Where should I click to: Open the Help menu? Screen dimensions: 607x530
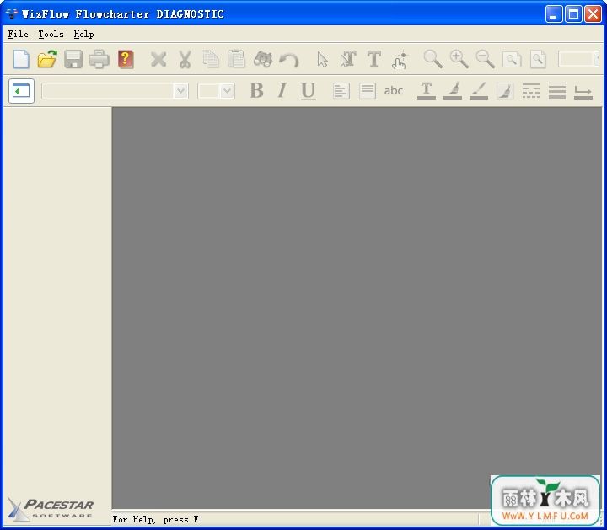(x=83, y=34)
